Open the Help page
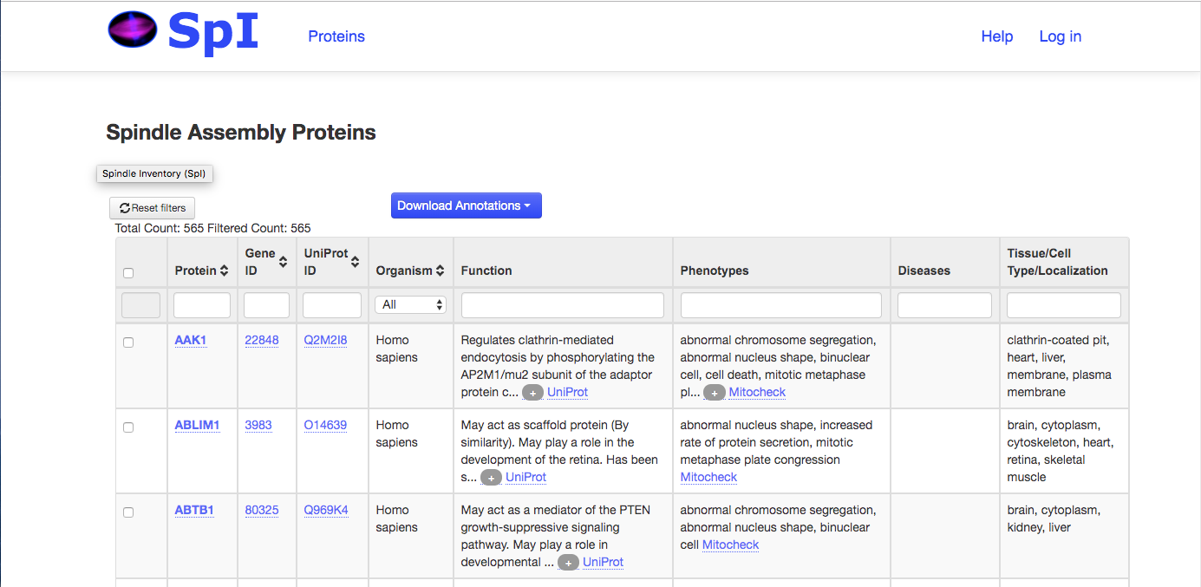Image resolution: width=1201 pixels, height=587 pixels. pyautogui.click(x=997, y=36)
